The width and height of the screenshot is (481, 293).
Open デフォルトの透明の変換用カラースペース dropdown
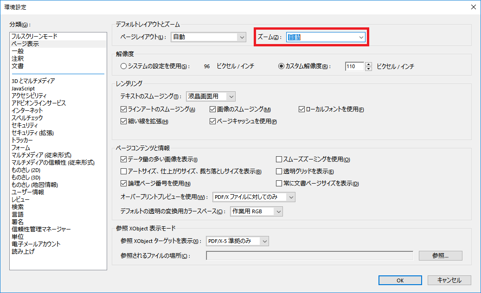pos(257,211)
